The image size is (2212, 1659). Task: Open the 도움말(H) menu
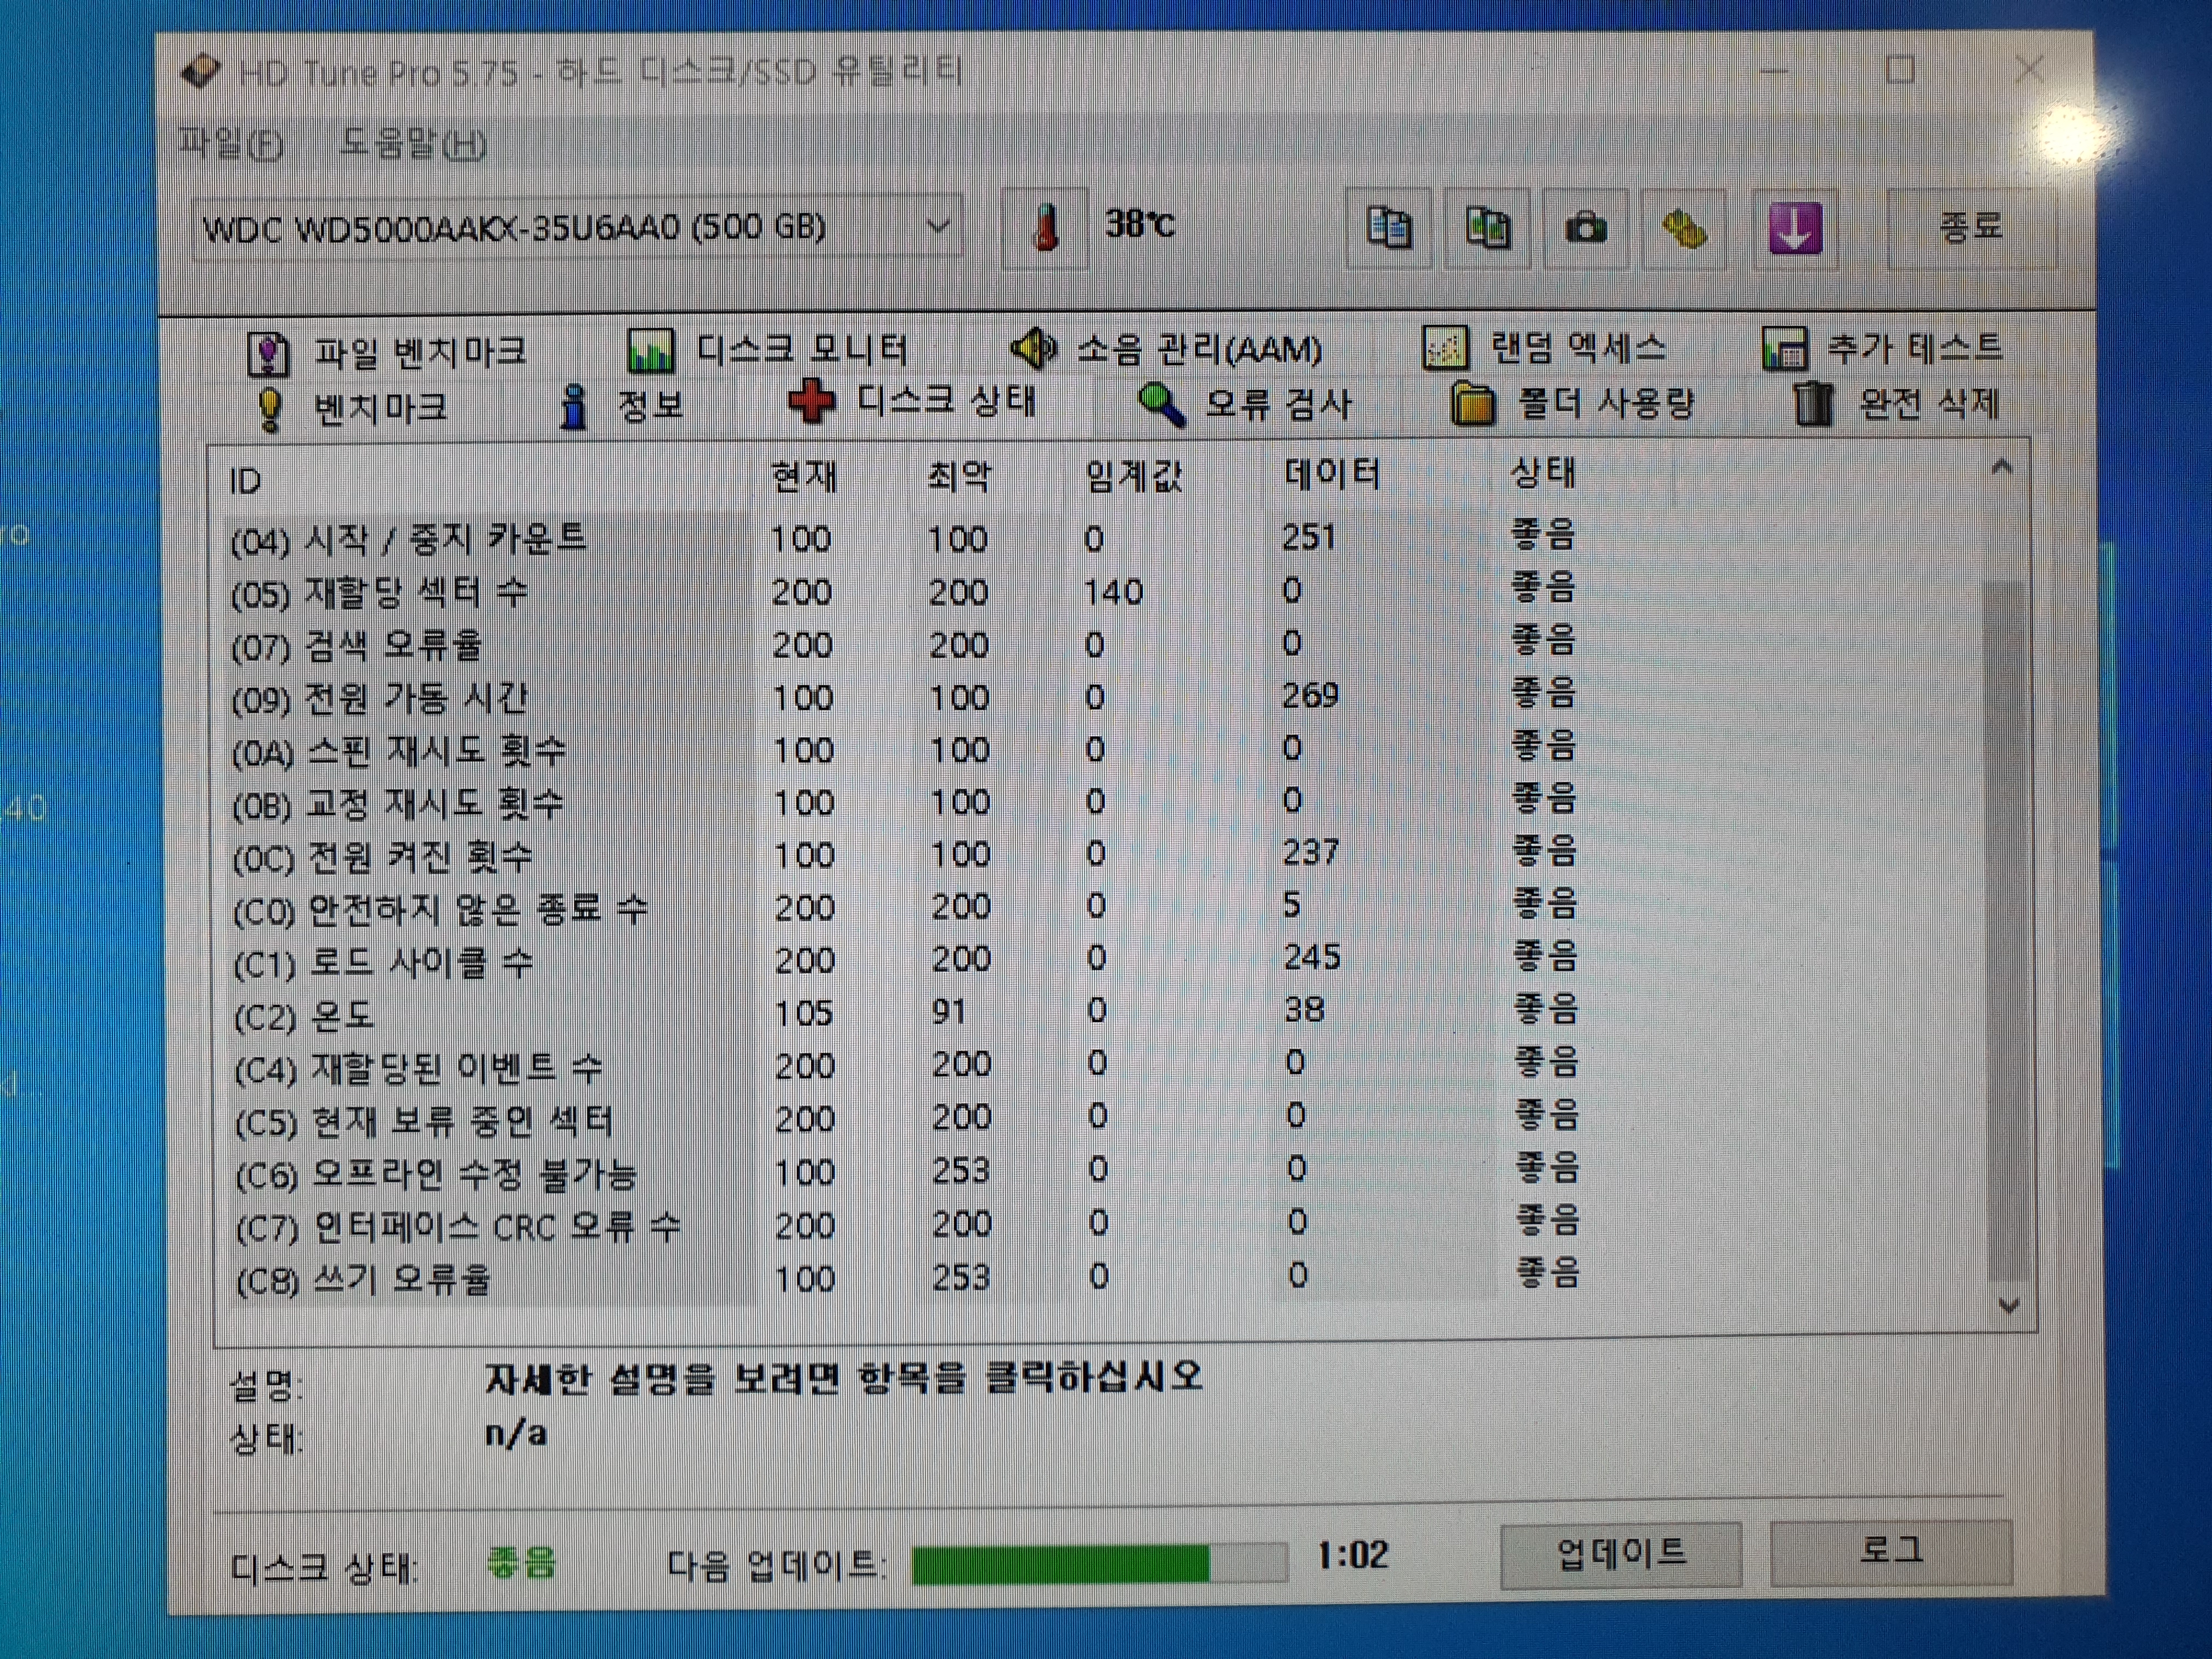tap(412, 144)
